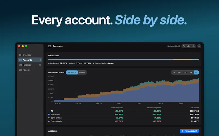Click the Accounts card icon

coord(20,60)
